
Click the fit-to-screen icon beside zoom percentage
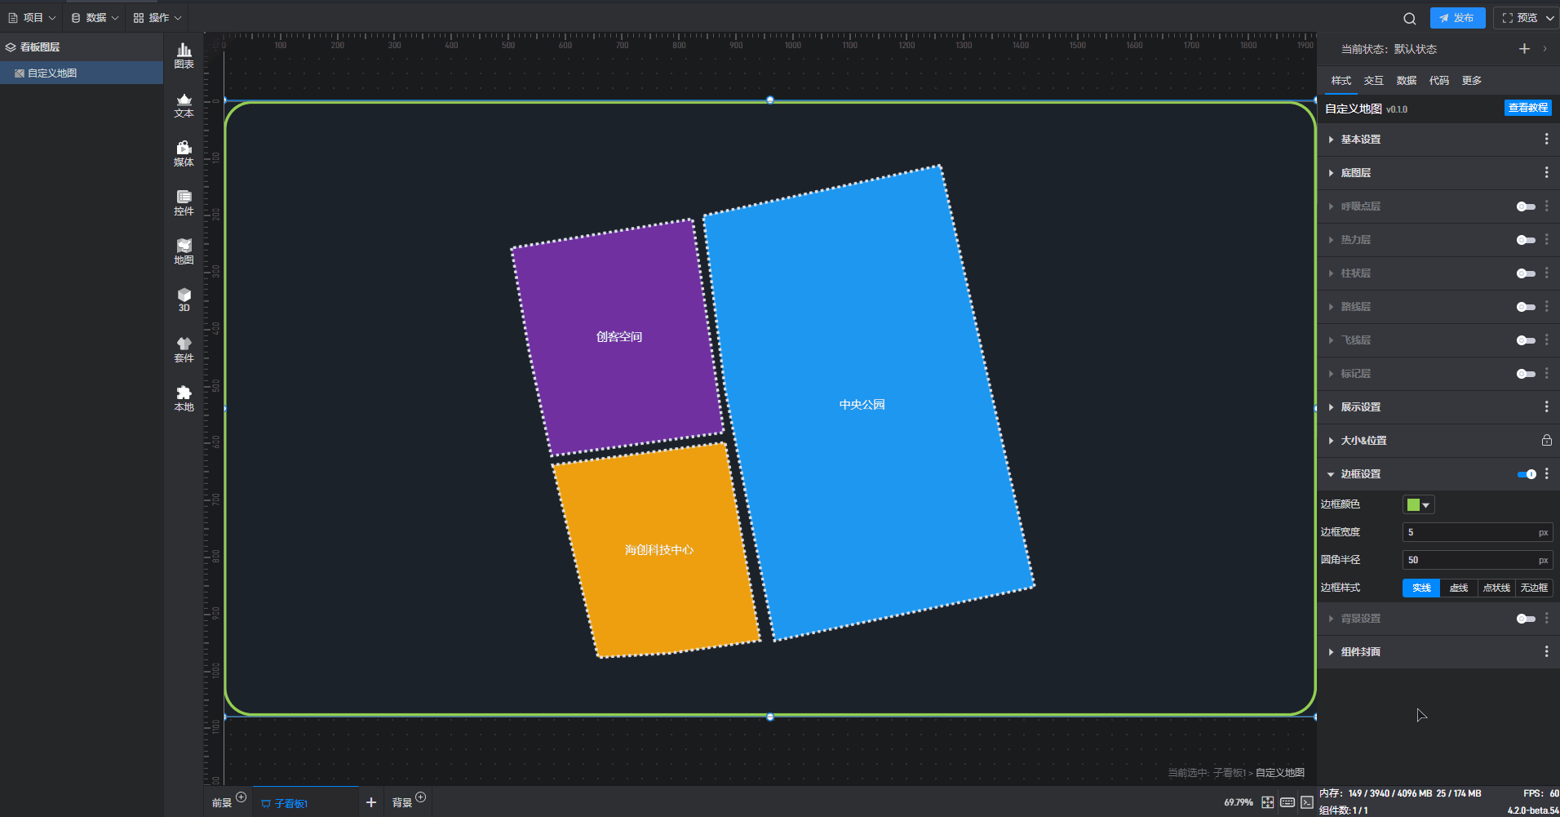(1267, 802)
